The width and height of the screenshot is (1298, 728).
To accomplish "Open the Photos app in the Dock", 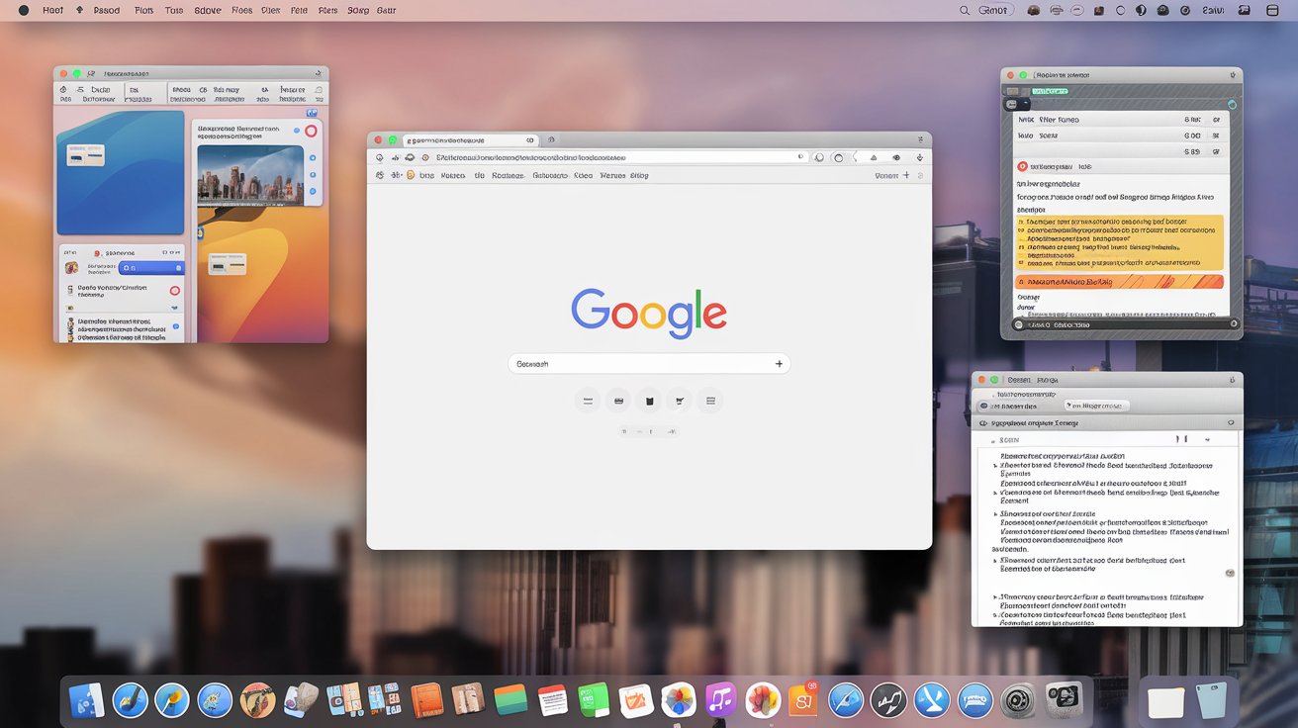I will 679,700.
